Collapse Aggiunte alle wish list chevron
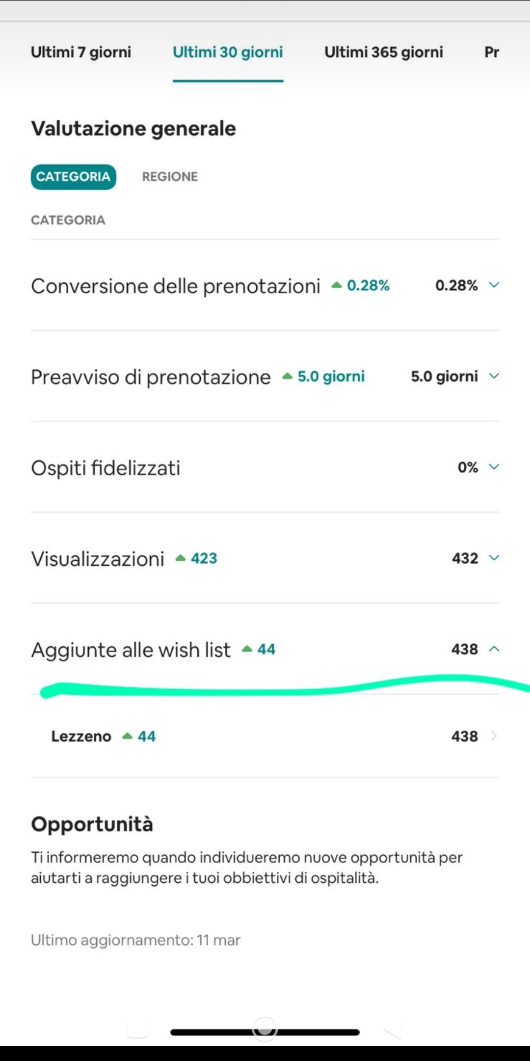 (494, 649)
